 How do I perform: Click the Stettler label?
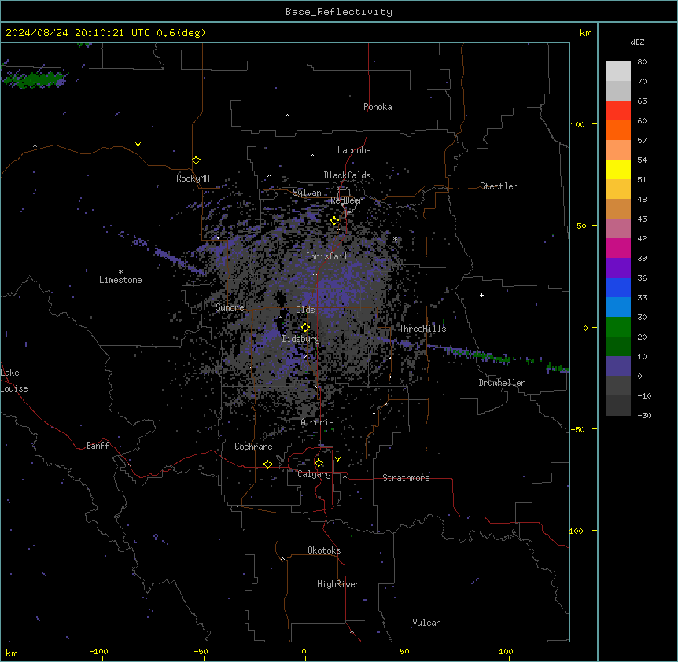498,186
